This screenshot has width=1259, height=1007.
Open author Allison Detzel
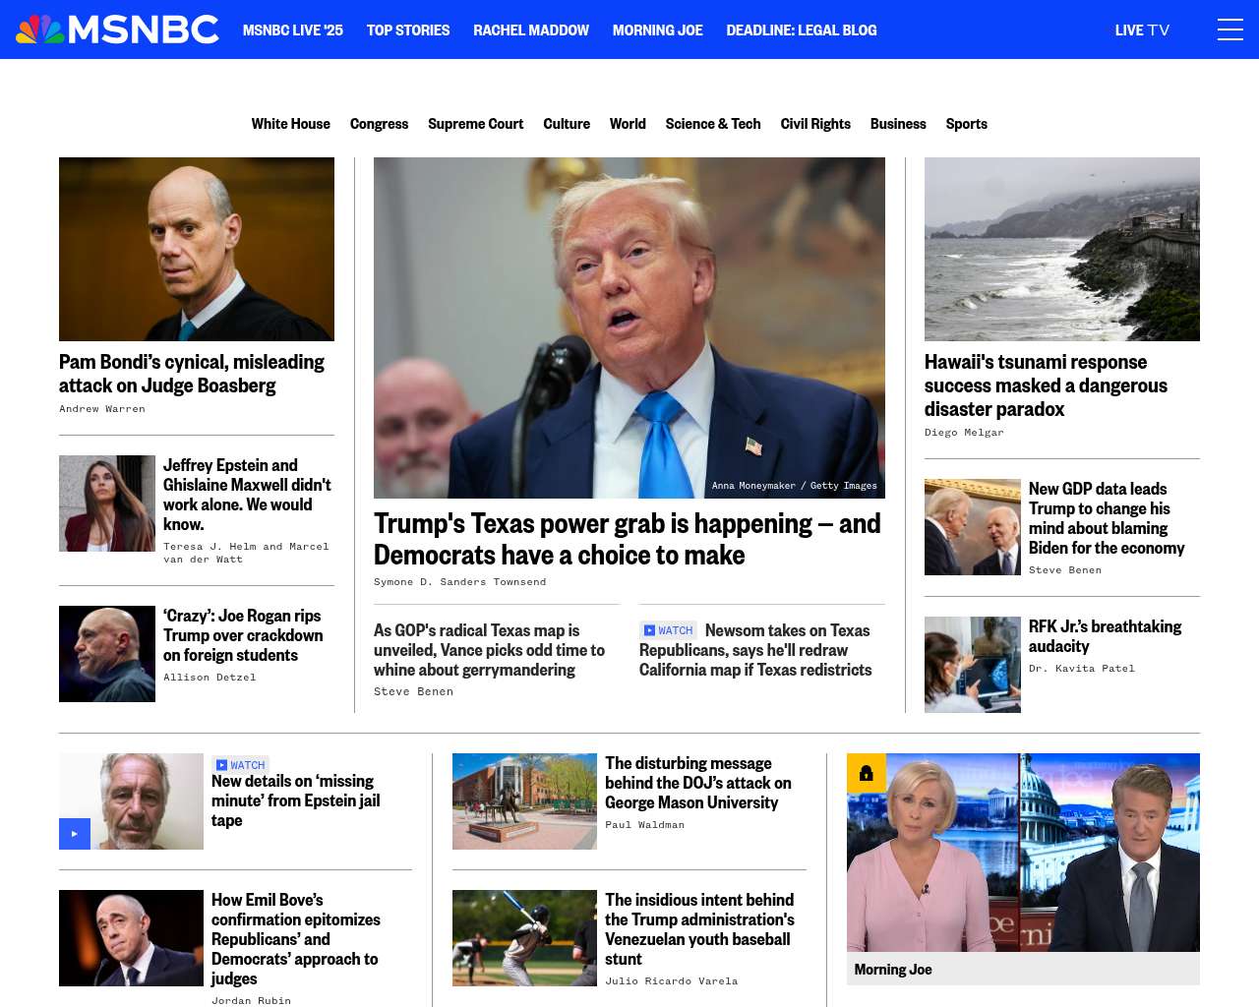pyautogui.click(x=210, y=678)
